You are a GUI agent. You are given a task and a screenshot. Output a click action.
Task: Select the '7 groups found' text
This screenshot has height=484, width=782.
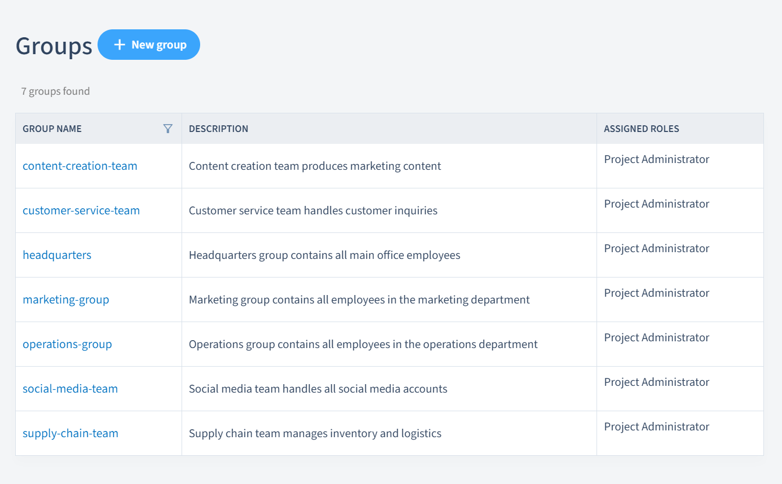coord(55,91)
